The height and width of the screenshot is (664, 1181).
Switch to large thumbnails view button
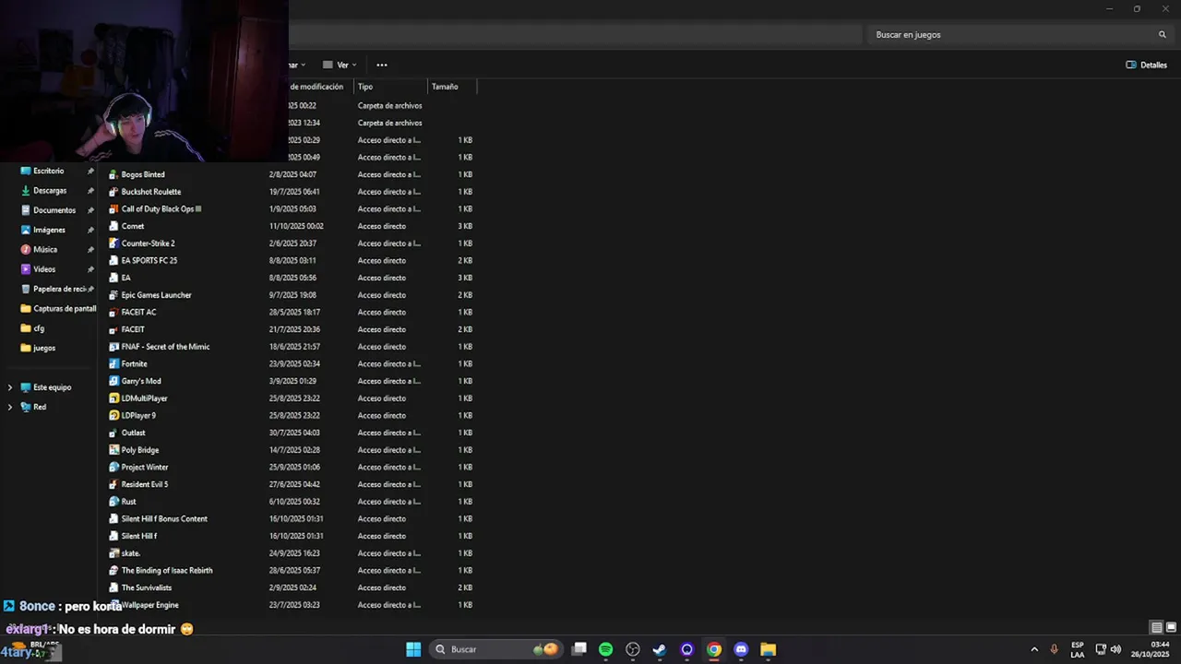coord(1171,627)
